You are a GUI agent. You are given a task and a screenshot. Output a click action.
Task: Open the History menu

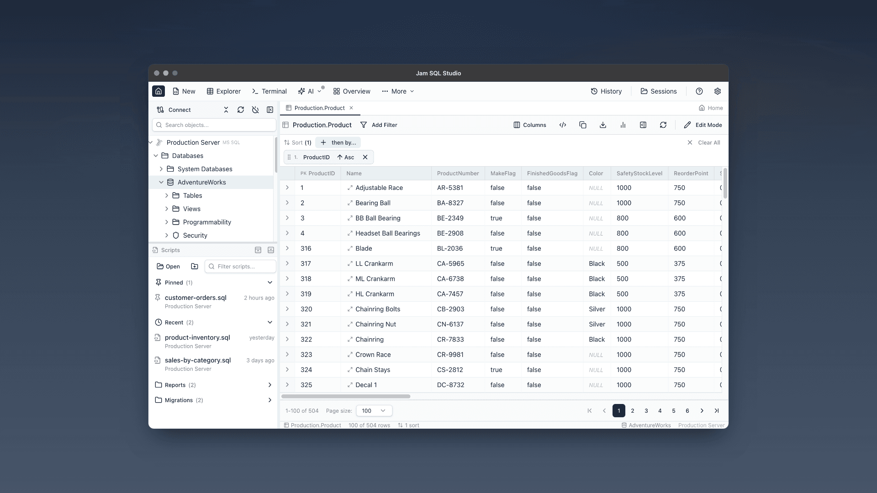tap(606, 91)
